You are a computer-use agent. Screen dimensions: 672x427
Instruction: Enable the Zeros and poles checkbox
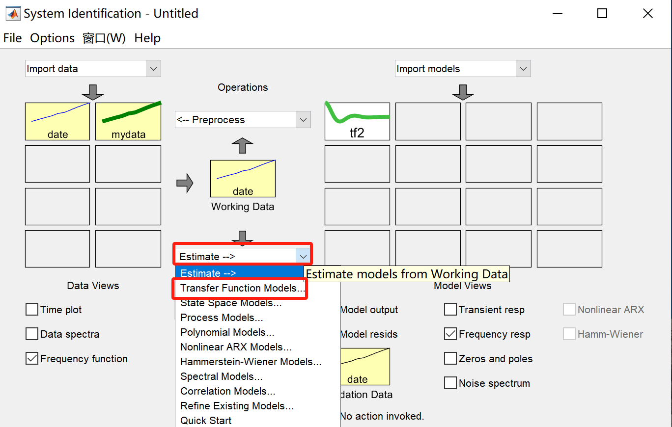tap(450, 359)
